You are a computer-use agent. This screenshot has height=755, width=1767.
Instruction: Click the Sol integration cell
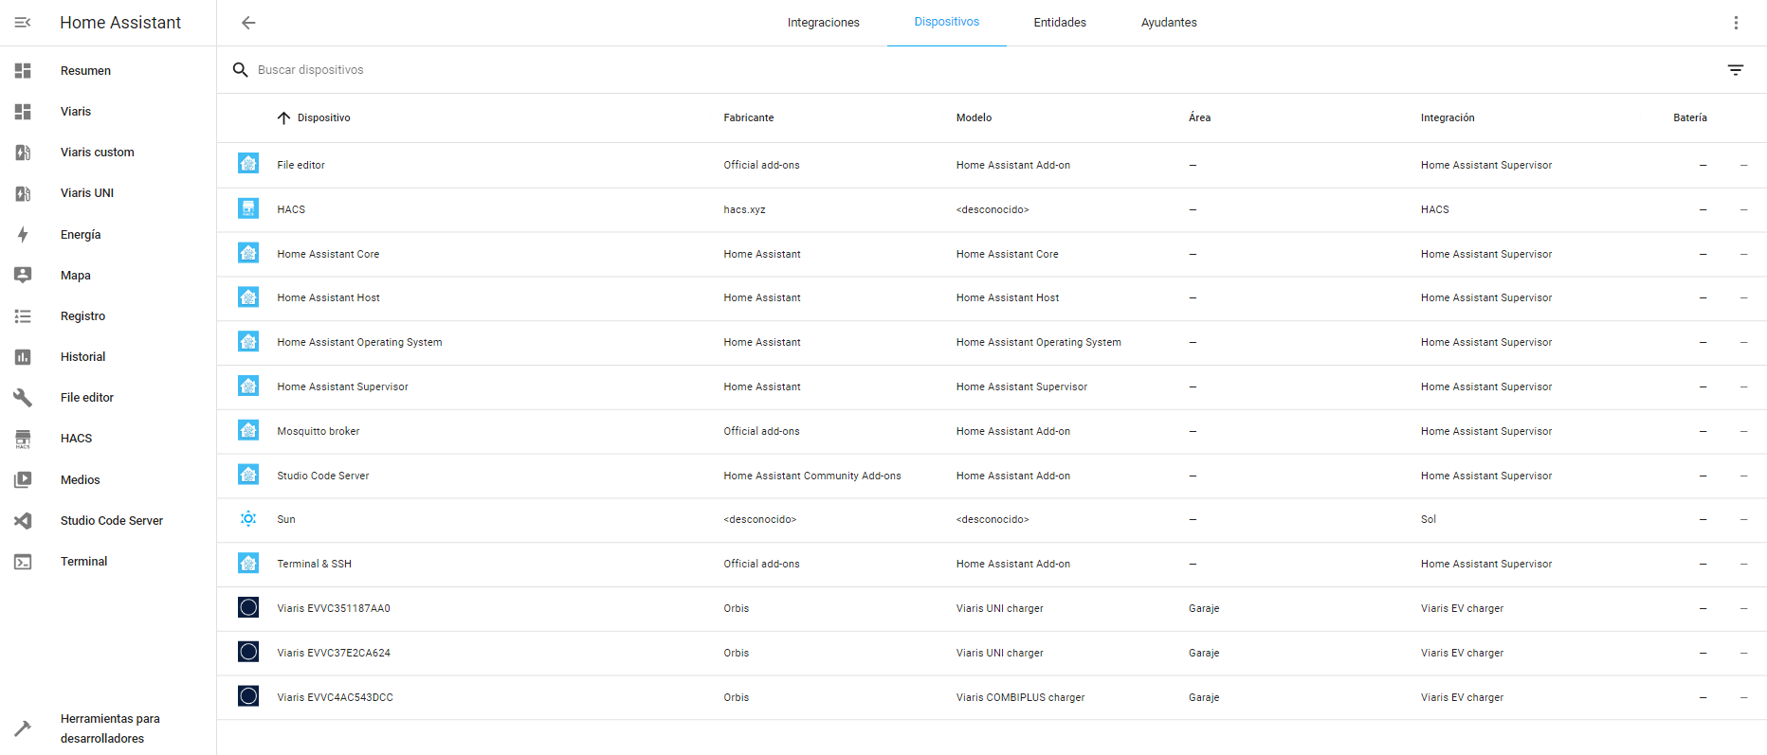[1429, 519]
